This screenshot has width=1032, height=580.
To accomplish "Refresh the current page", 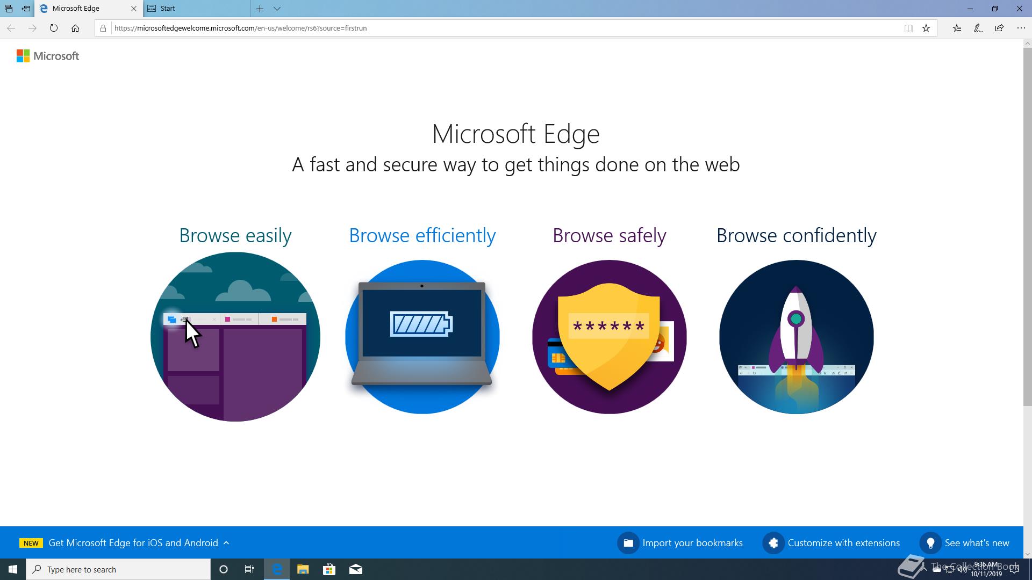I will tap(54, 28).
